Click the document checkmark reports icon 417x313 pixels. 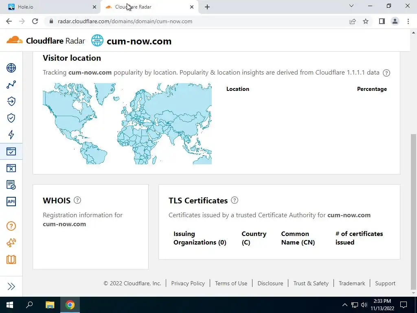[11, 185]
